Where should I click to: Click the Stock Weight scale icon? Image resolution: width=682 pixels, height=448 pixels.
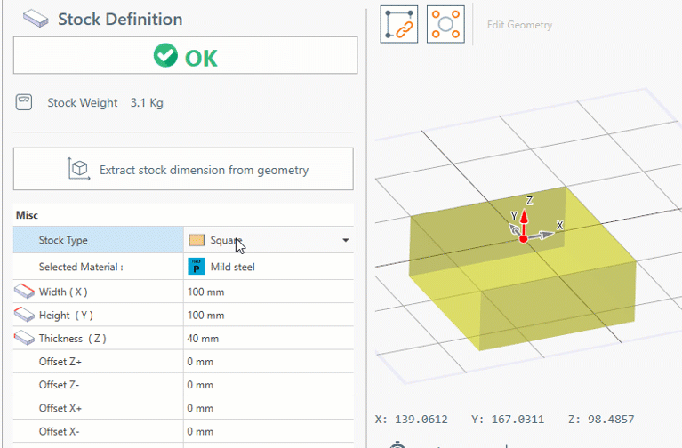pyautogui.click(x=24, y=102)
